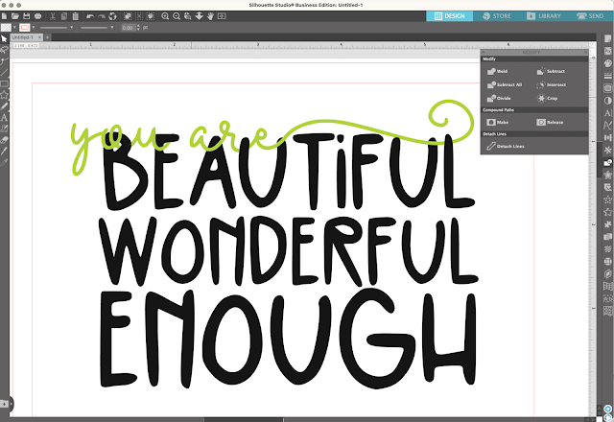Apply Subtract All to the selection

point(505,84)
